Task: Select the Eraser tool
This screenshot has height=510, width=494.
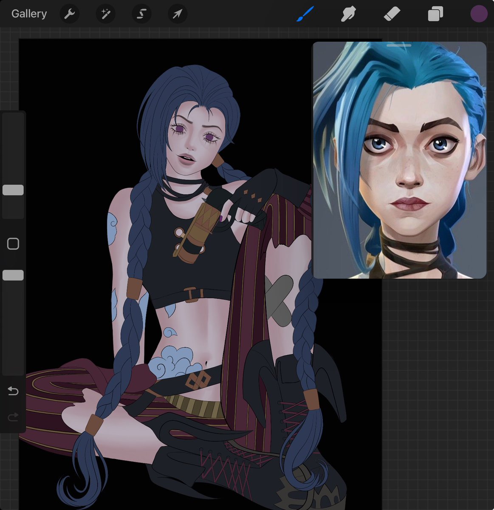Action: 392,14
